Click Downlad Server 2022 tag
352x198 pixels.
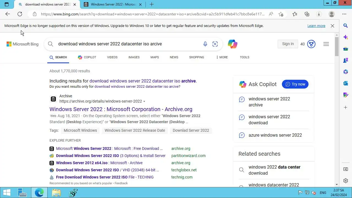point(191,130)
